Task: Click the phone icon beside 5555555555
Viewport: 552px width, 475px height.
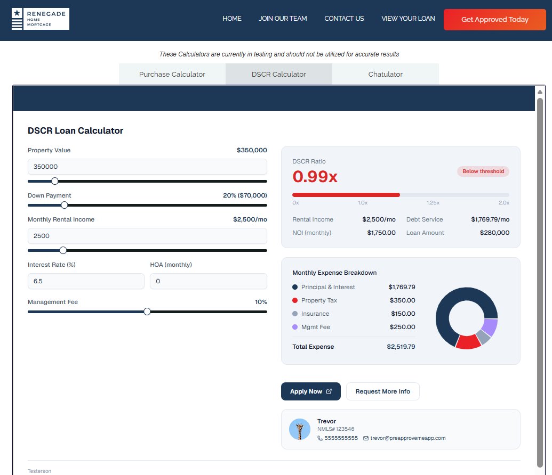Action: pos(319,438)
